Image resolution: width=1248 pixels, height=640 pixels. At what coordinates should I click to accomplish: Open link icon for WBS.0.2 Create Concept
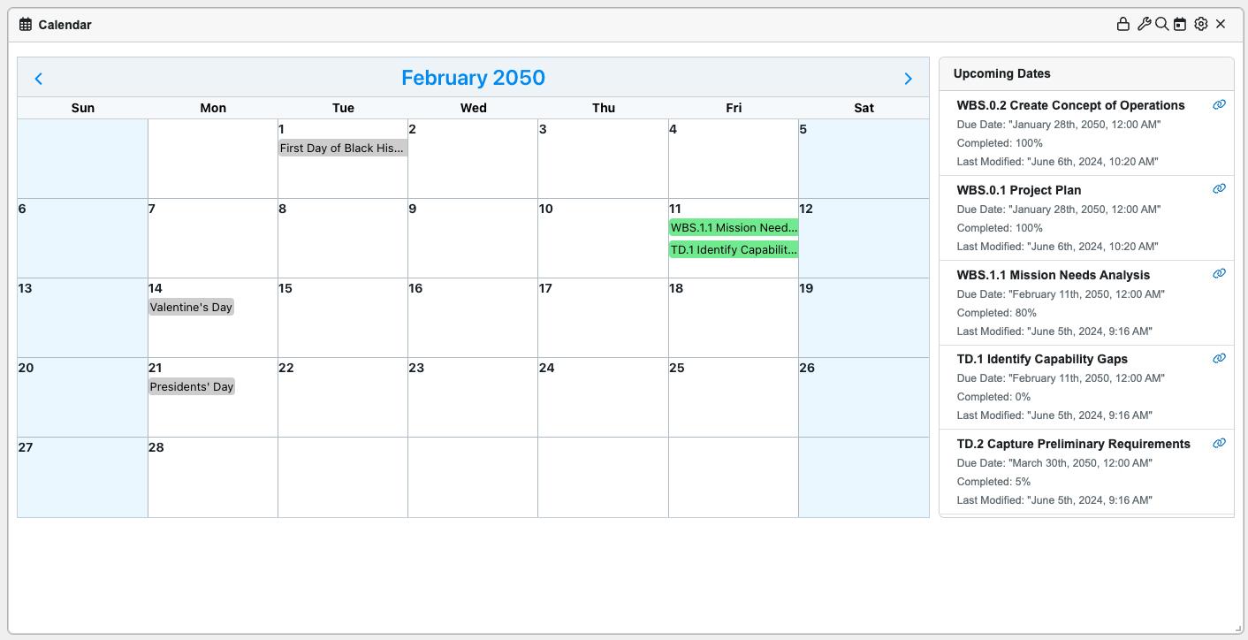[x=1219, y=104]
